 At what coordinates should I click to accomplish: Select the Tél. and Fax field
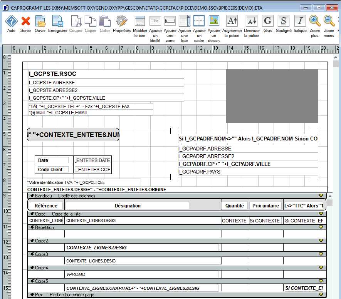pos(91,106)
